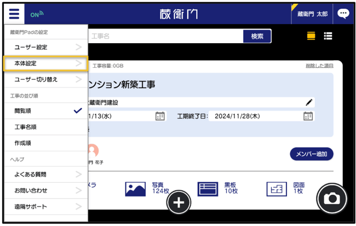356x226 pixels.
Task: Open ユーザー設定 menu entry
Action: (46, 47)
